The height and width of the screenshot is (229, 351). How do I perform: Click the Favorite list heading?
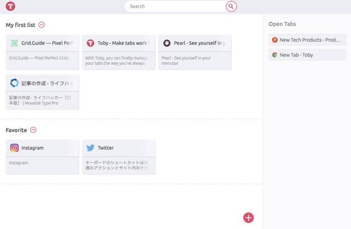pos(16,130)
